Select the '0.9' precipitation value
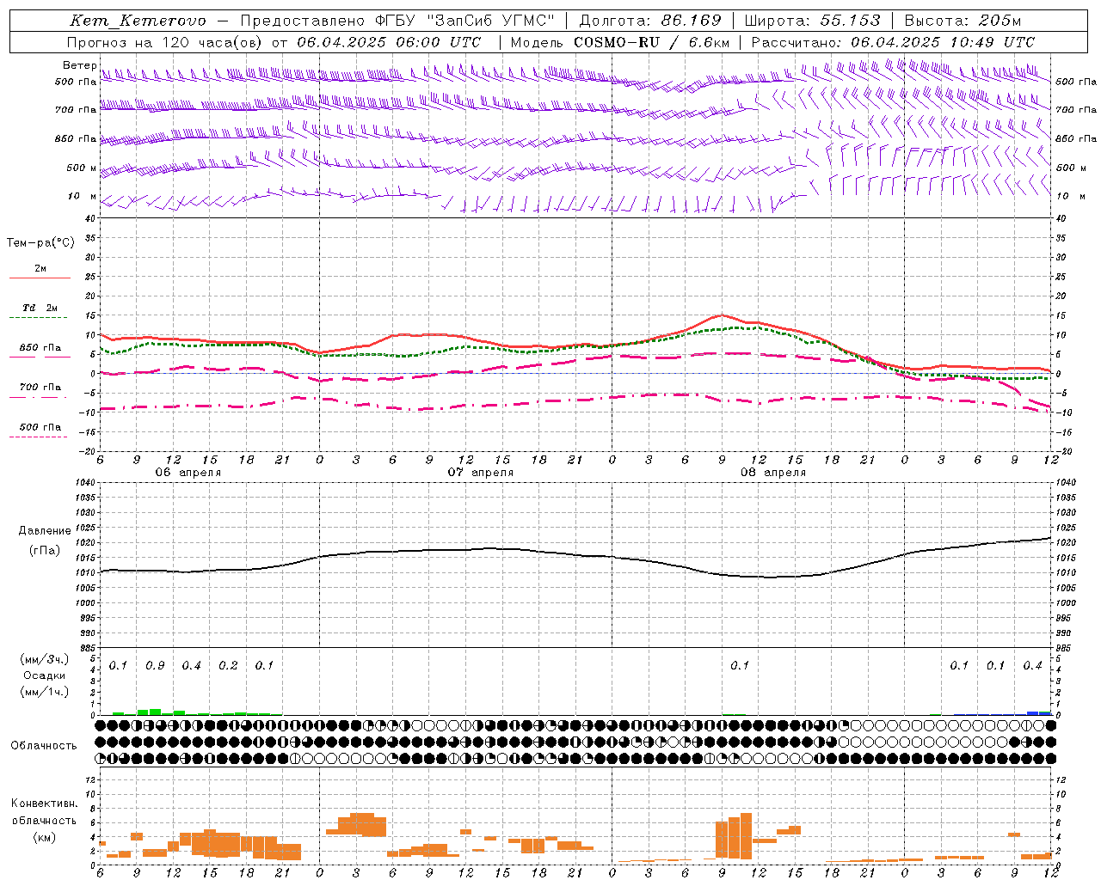 pyautogui.click(x=155, y=666)
